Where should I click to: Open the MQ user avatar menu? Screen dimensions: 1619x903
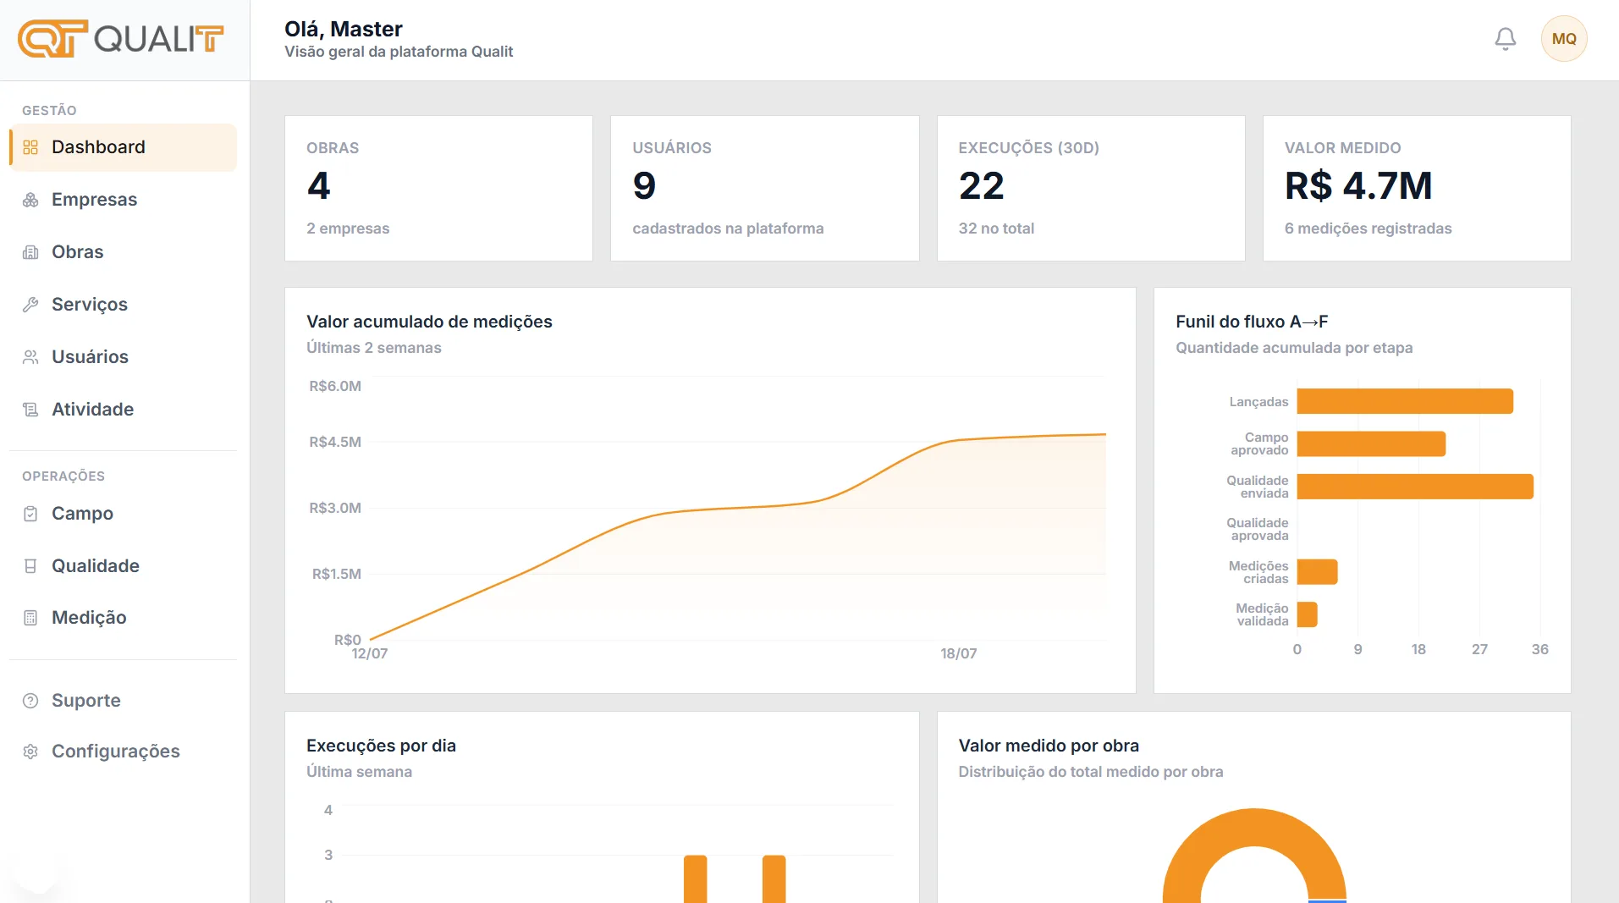pos(1563,39)
